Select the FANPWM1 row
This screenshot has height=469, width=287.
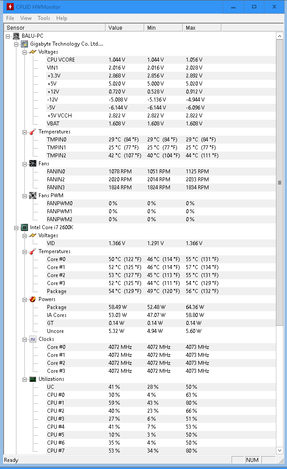161,211
